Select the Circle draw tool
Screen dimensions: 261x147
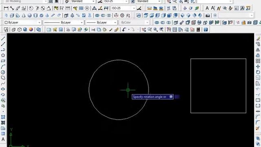(x=3, y=72)
